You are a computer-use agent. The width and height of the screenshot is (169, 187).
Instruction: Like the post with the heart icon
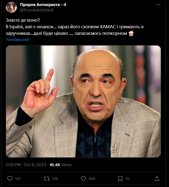pyautogui.click(x=84, y=178)
